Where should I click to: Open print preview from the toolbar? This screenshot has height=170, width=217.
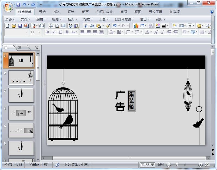point(57,26)
